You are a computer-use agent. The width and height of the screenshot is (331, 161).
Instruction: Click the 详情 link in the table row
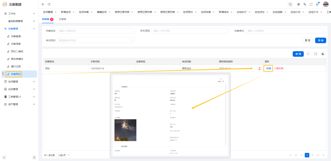coord(268,68)
